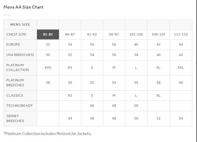The image size is (197, 142).
Task: Click the 86-87 chest measurement cell
Action: tap(70, 34)
